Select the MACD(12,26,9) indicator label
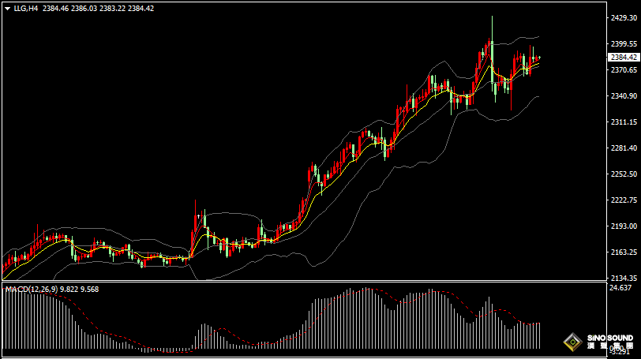 coord(30,290)
